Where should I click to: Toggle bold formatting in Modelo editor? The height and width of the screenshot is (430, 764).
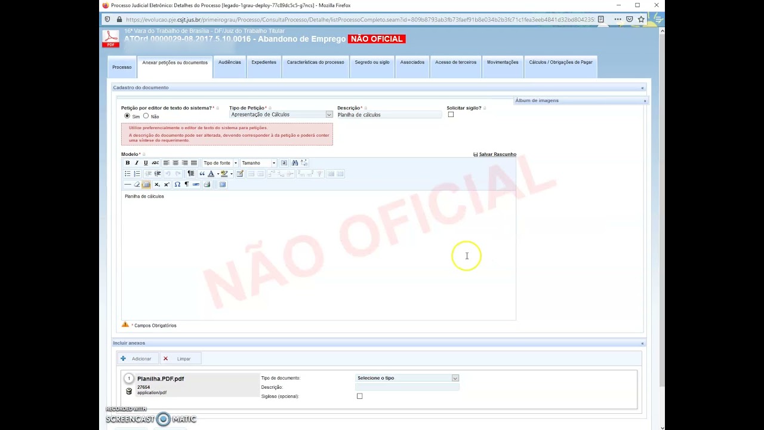point(128,163)
